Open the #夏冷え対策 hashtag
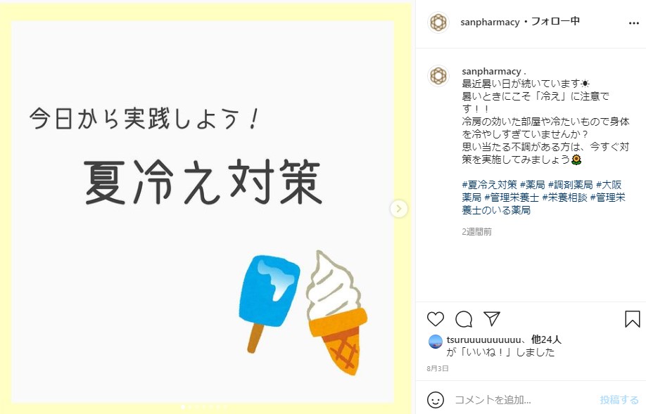 coord(490,185)
